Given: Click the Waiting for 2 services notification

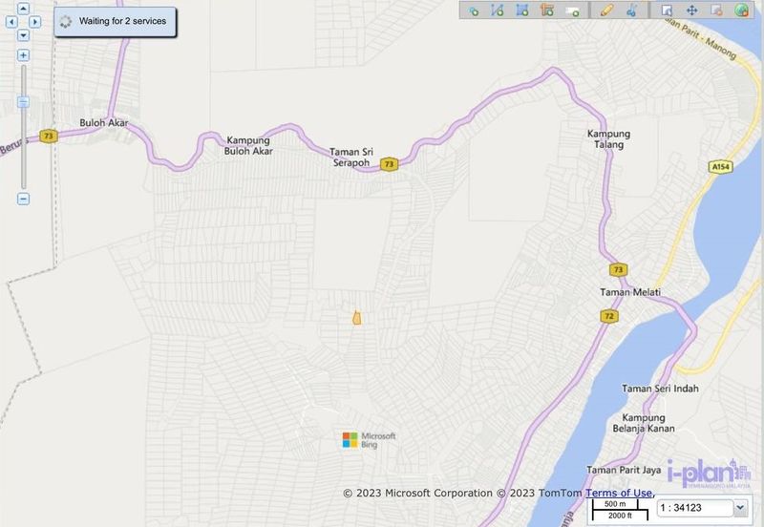Looking at the screenshot, I should click(x=116, y=21).
